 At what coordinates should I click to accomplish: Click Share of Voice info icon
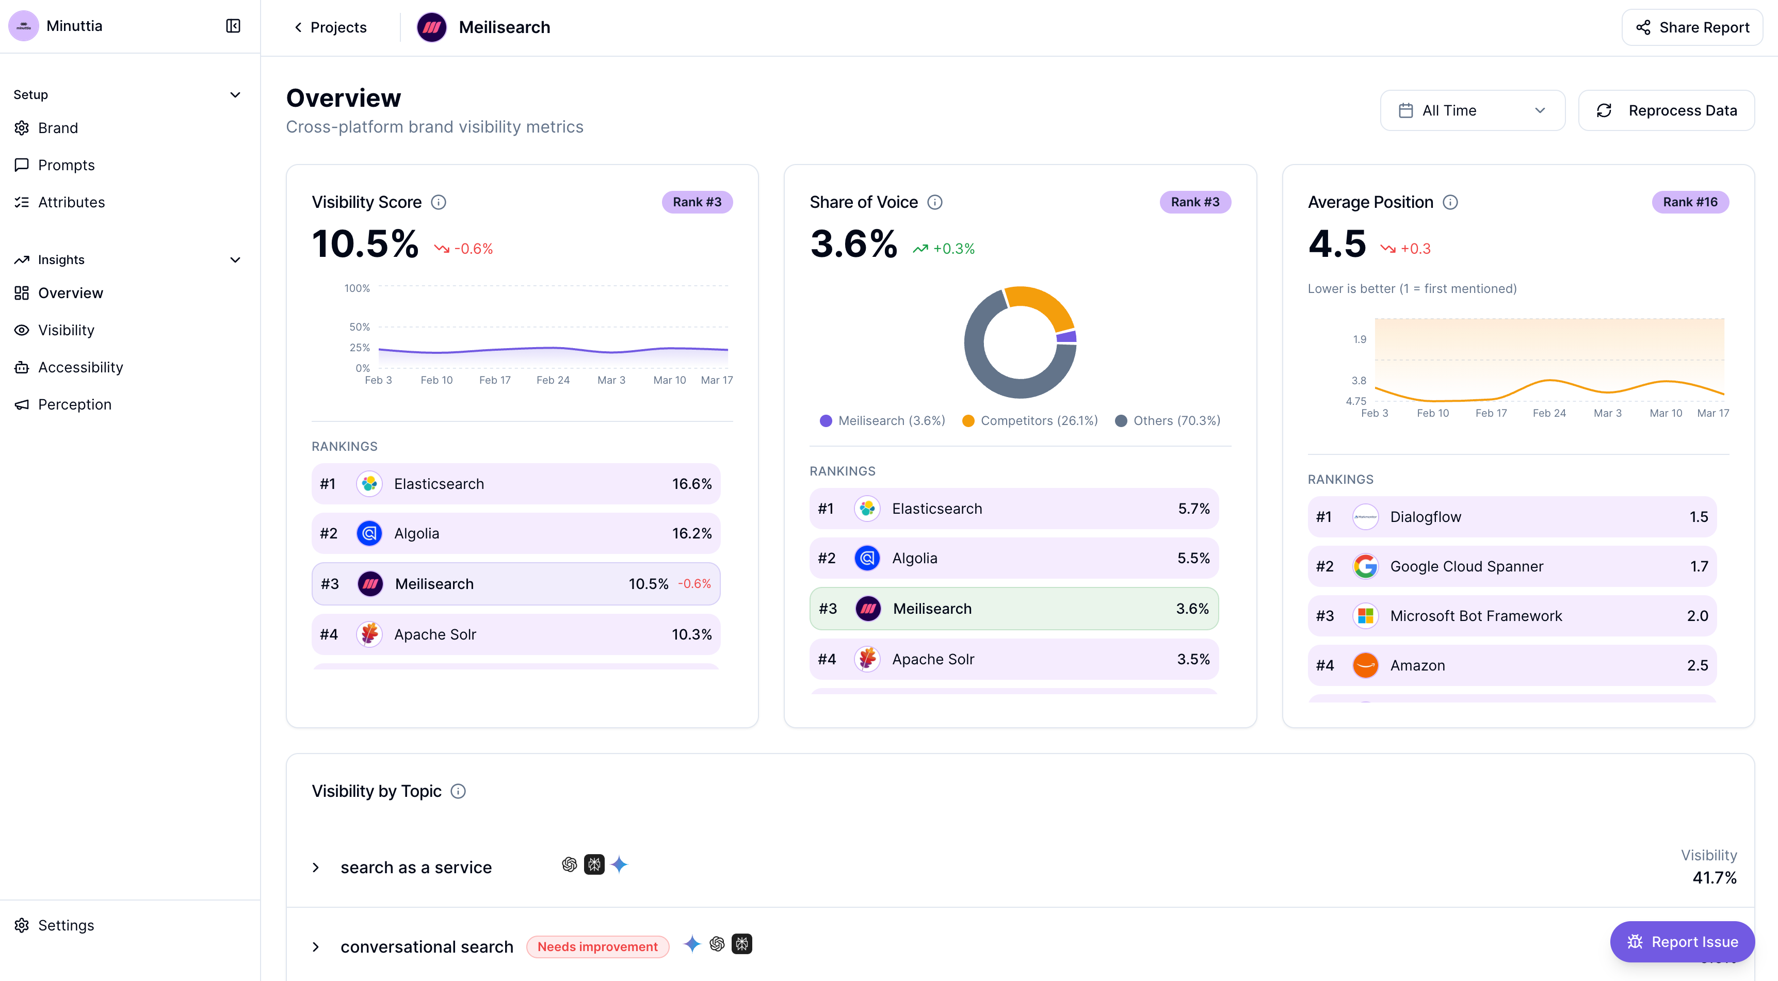pos(934,202)
